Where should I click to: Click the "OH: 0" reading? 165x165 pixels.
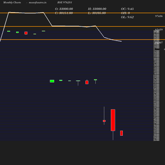click(x=125, y=13)
